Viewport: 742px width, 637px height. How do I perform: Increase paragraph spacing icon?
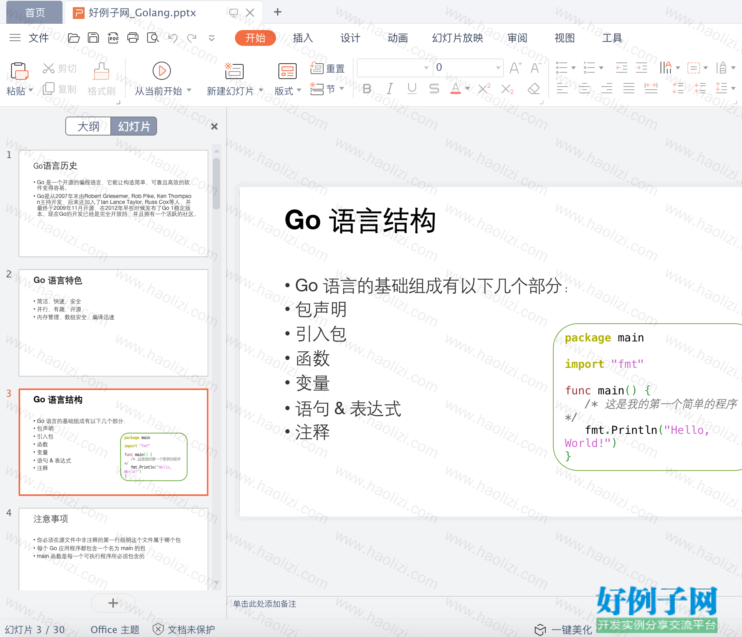click(x=678, y=88)
